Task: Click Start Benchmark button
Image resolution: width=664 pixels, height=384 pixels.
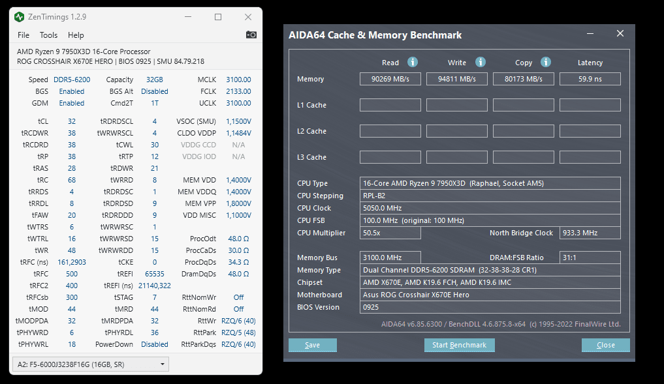Action: (x=460, y=345)
